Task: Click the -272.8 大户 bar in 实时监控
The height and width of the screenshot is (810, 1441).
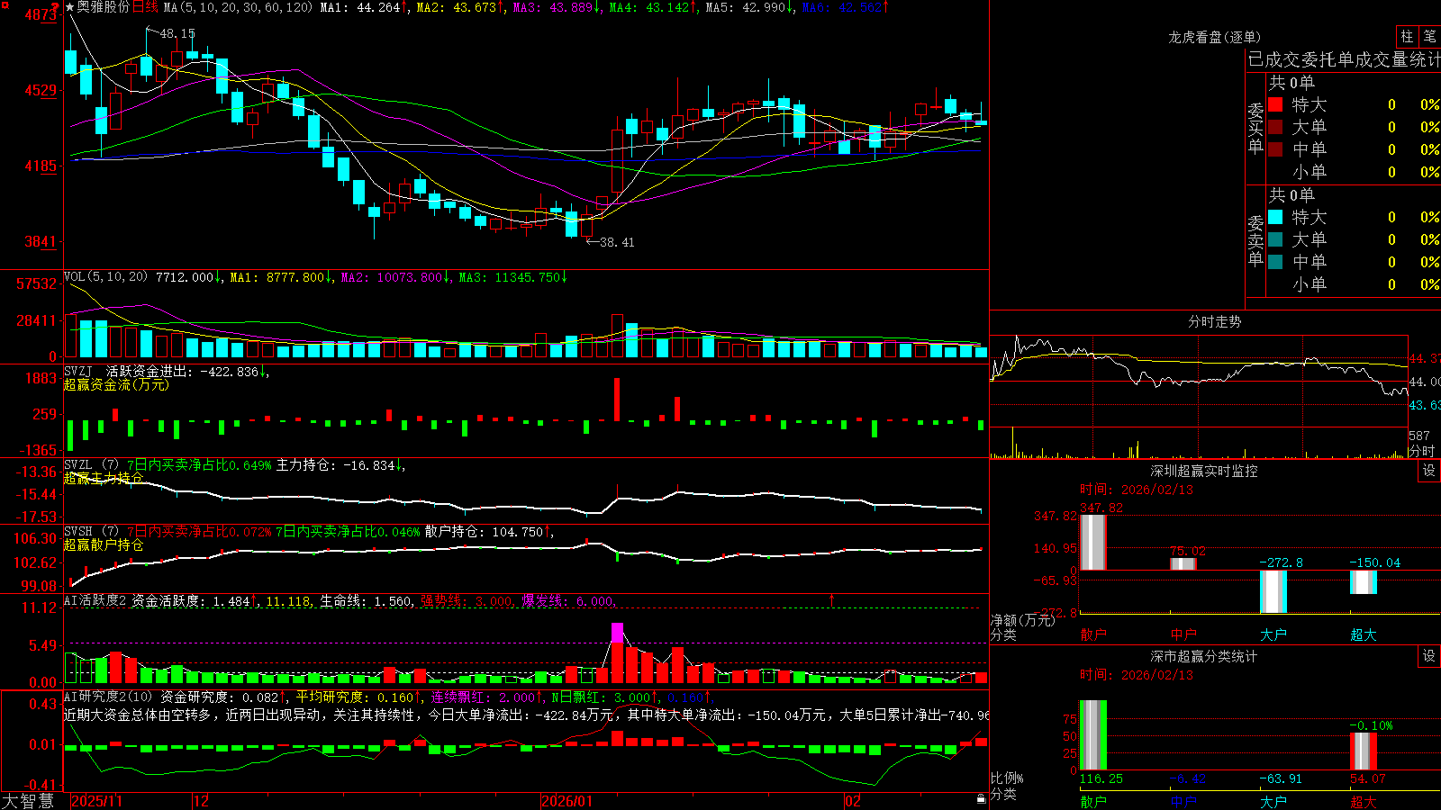Action: tap(1273, 591)
